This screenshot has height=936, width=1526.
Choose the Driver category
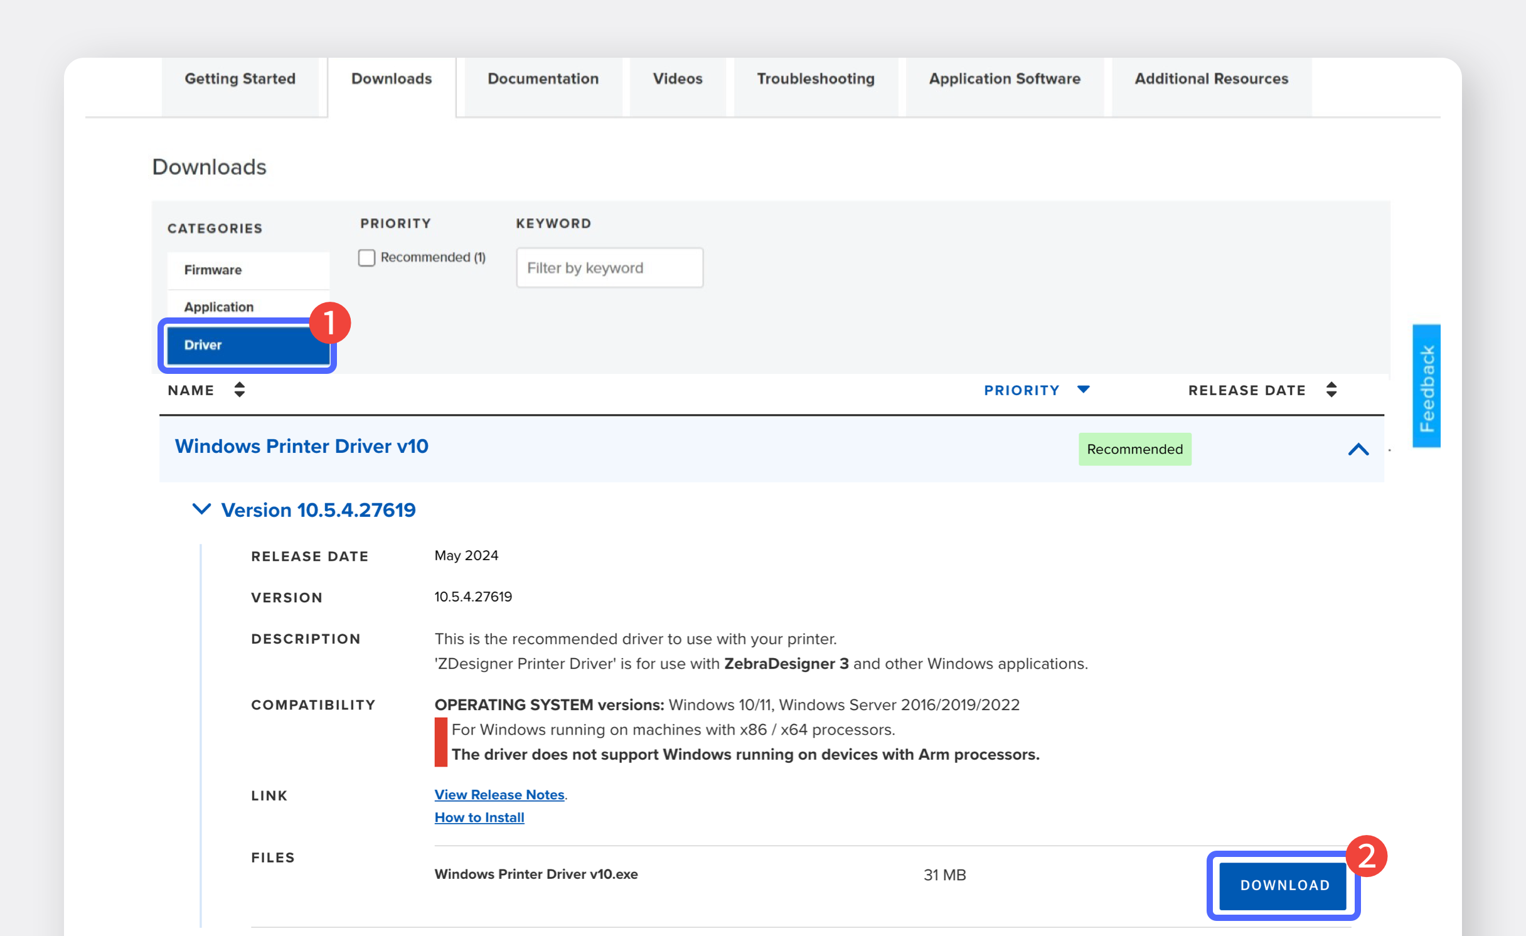(x=248, y=345)
